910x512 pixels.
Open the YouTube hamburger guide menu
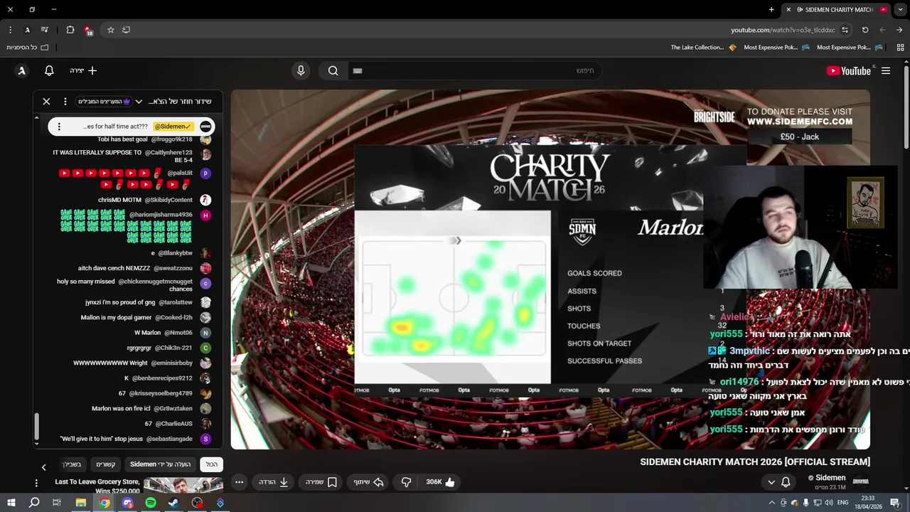point(886,70)
